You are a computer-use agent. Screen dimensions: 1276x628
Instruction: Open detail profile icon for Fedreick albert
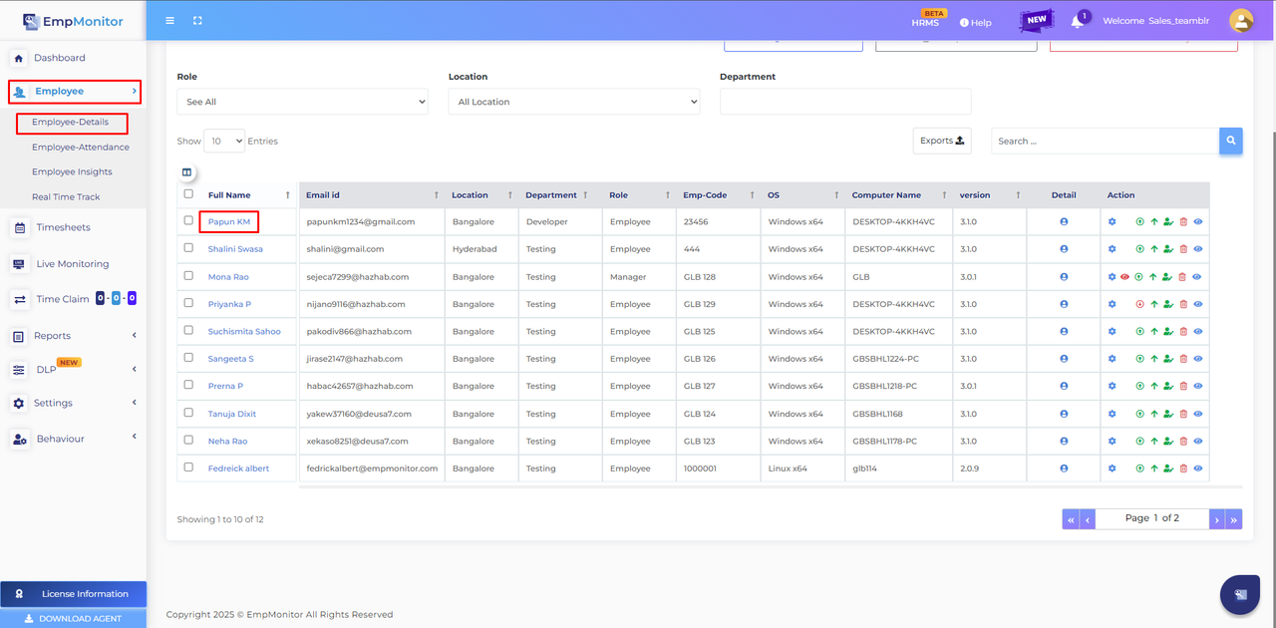(x=1064, y=468)
